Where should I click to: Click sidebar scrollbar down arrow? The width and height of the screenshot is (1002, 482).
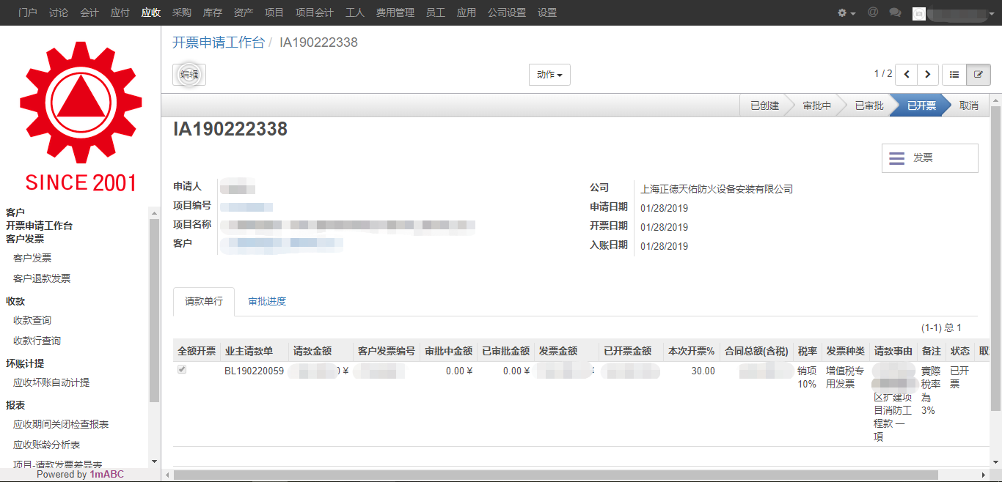point(154,461)
